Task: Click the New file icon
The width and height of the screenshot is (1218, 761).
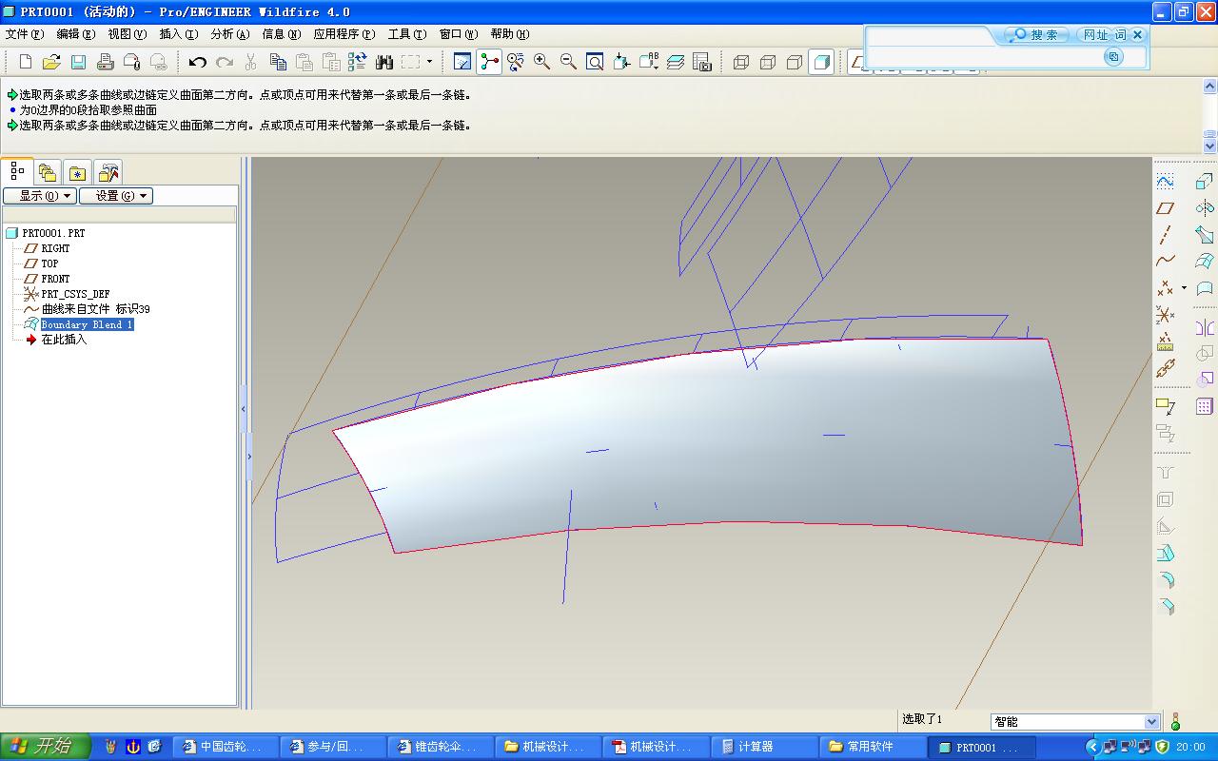Action: [x=26, y=62]
